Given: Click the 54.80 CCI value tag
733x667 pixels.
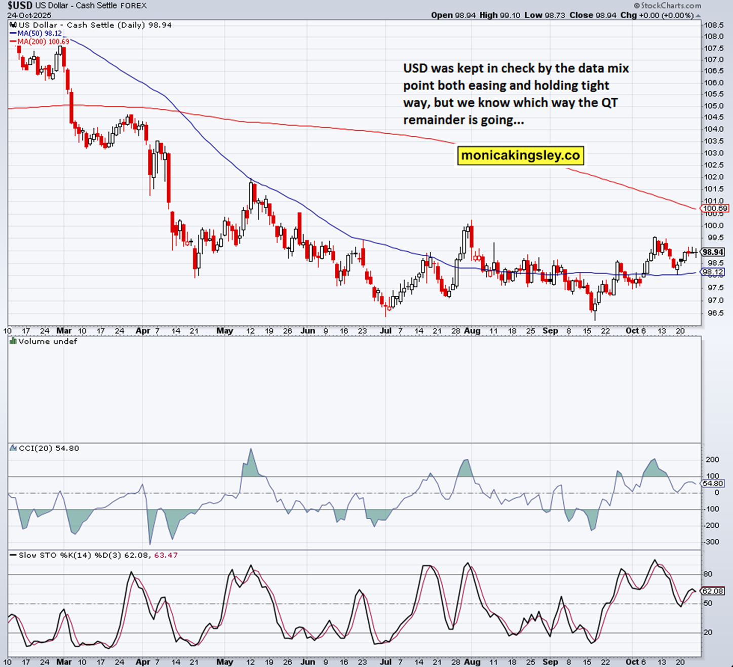Looking at the screenshot, I should coord(713,484).
